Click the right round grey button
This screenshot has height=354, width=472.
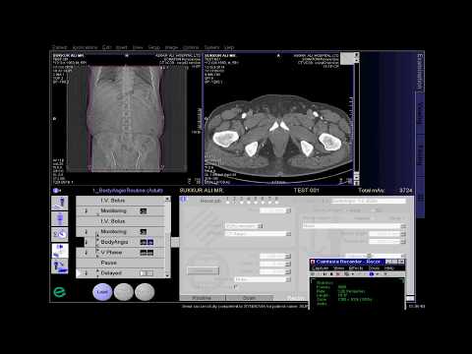[x=145, y=292]
